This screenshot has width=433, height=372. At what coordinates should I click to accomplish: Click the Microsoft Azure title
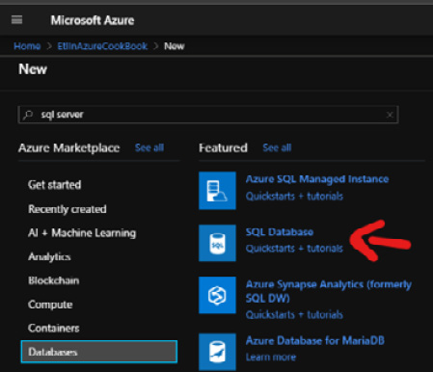(93, 20)
